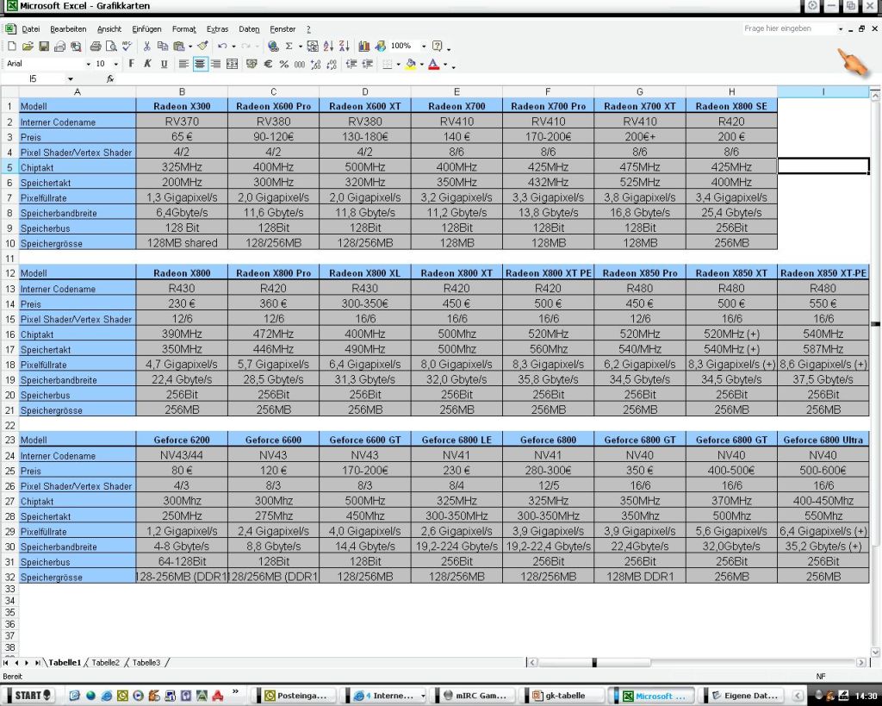Switch to the Tabelle2 sheet tab
Screen dimensions: 882x706
tap(105, 663)
